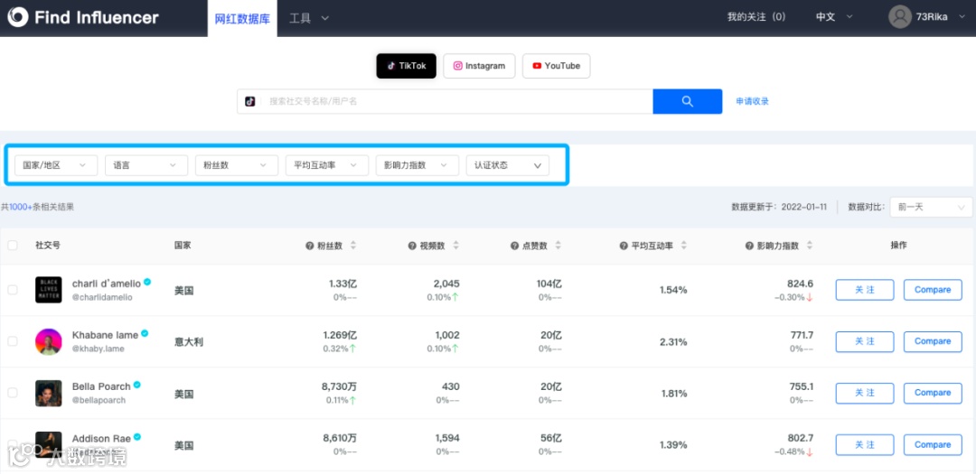Click Khabane lame verified badge
976x474 pixels.
point(145,333)
